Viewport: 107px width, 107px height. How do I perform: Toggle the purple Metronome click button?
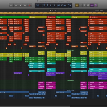coord(96,5)
